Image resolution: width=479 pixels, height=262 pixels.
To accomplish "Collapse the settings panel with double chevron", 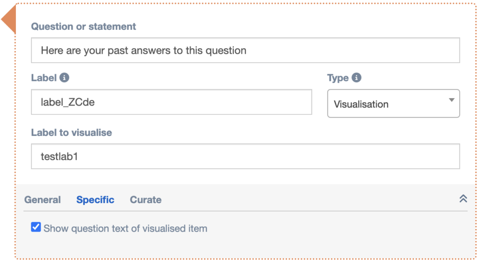I will pos(463,198).
